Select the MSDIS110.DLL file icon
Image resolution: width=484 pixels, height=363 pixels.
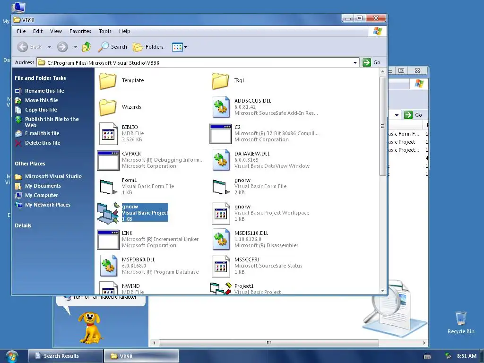221,239
